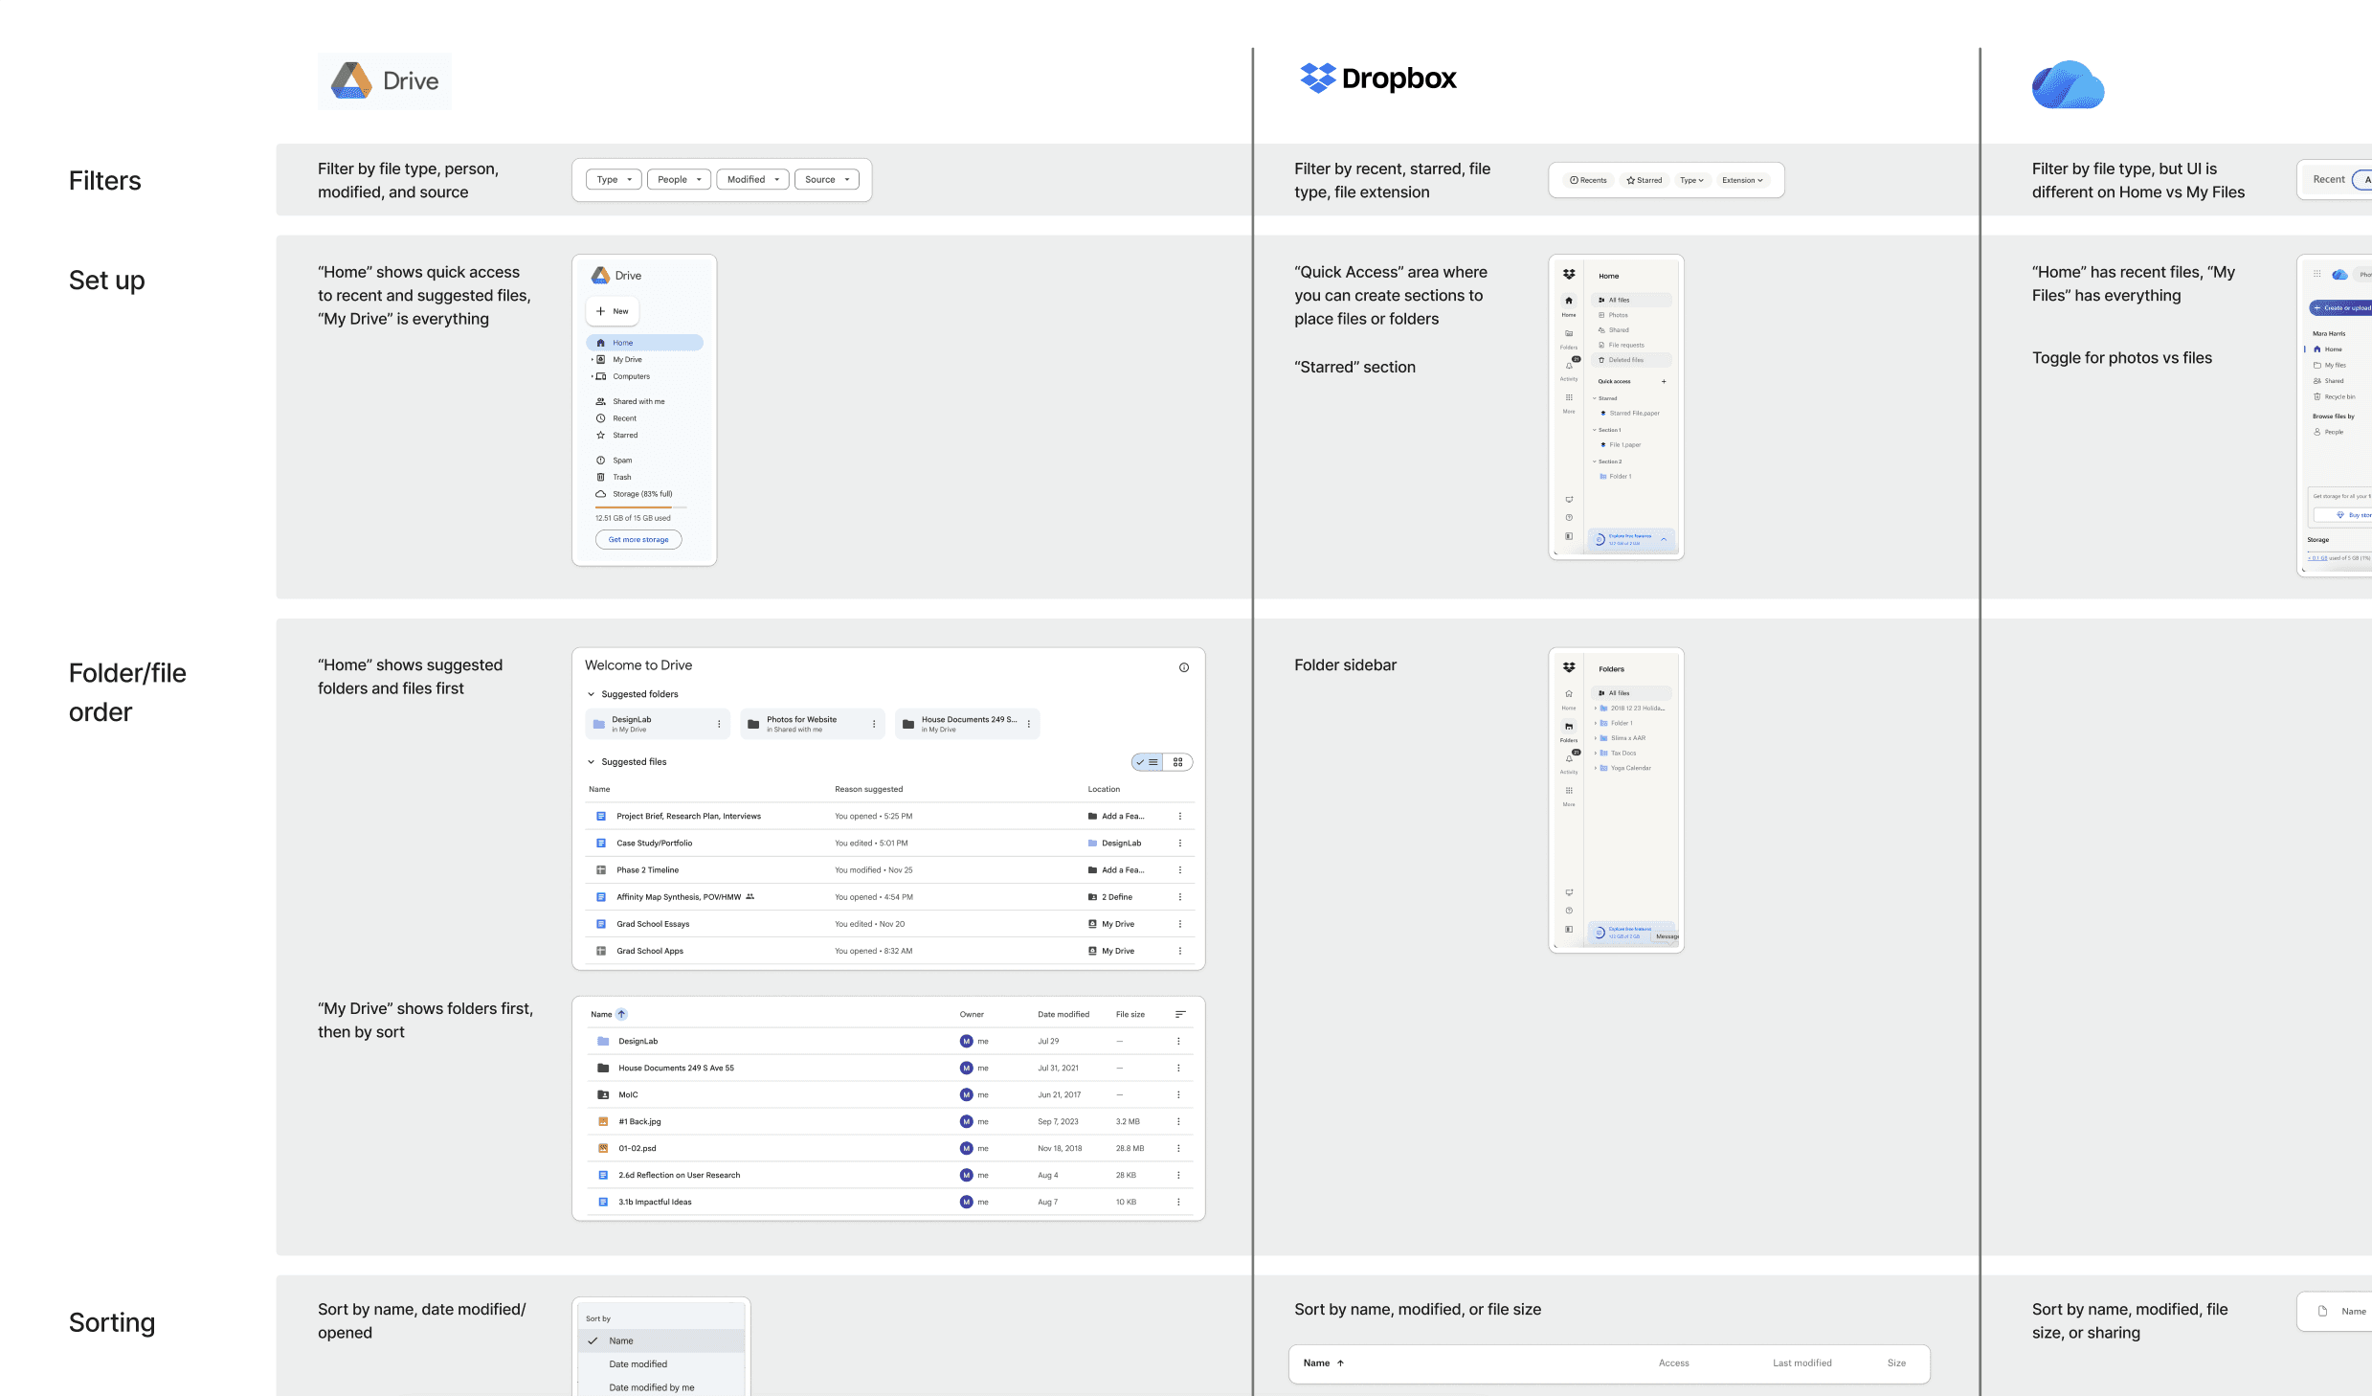The height and width of the screenshot is (1396, 2372).
Task: Open the Type filter dropdown in Drive
Action: 614,180
